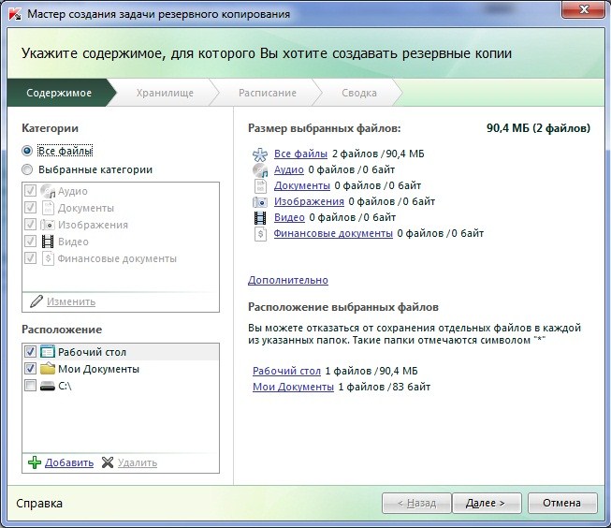Click the Рабочий стол desktop icon
611x528 pixels.
pyautogui.click(x=48, y=352)
